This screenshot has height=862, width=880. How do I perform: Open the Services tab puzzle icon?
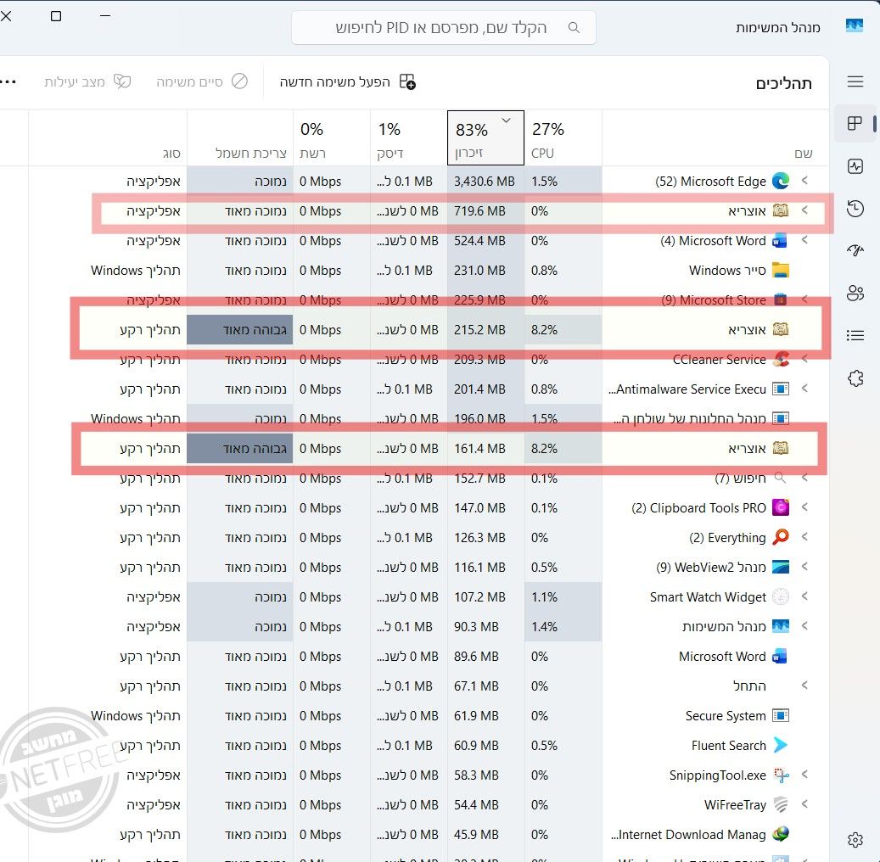click(855, 378)
